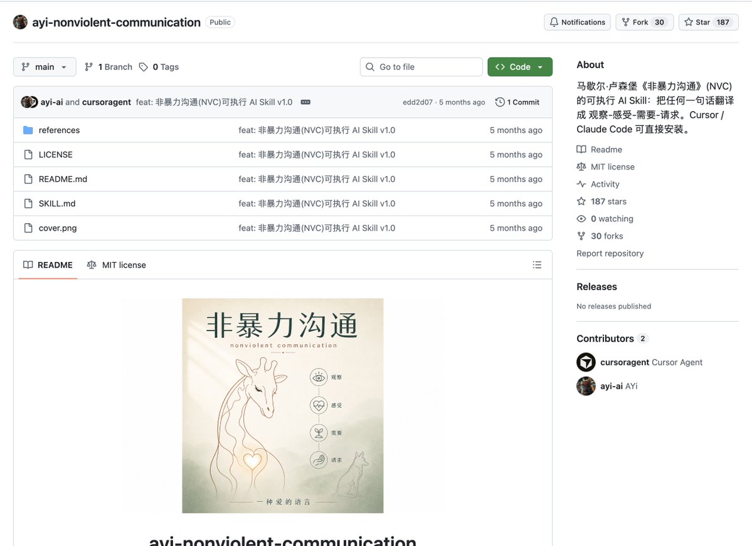Screen dimensions: 752x546
Task: Click the file icon beside SKILL.md
Action: pyautogui.click(x=28, y=203)
